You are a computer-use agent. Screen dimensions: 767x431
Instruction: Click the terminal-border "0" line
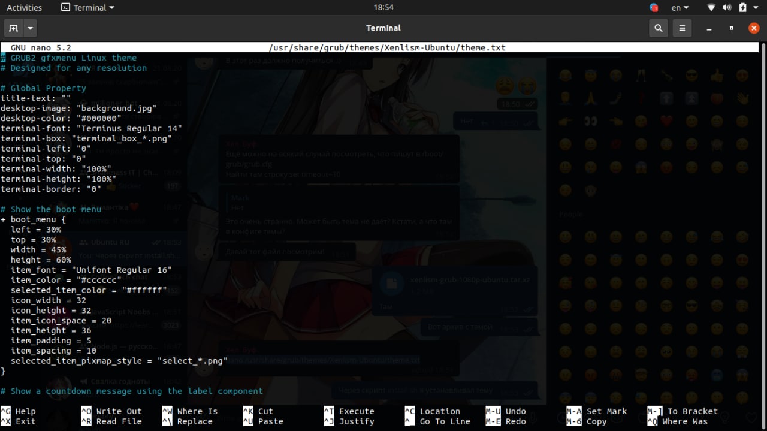click(51, 189)
